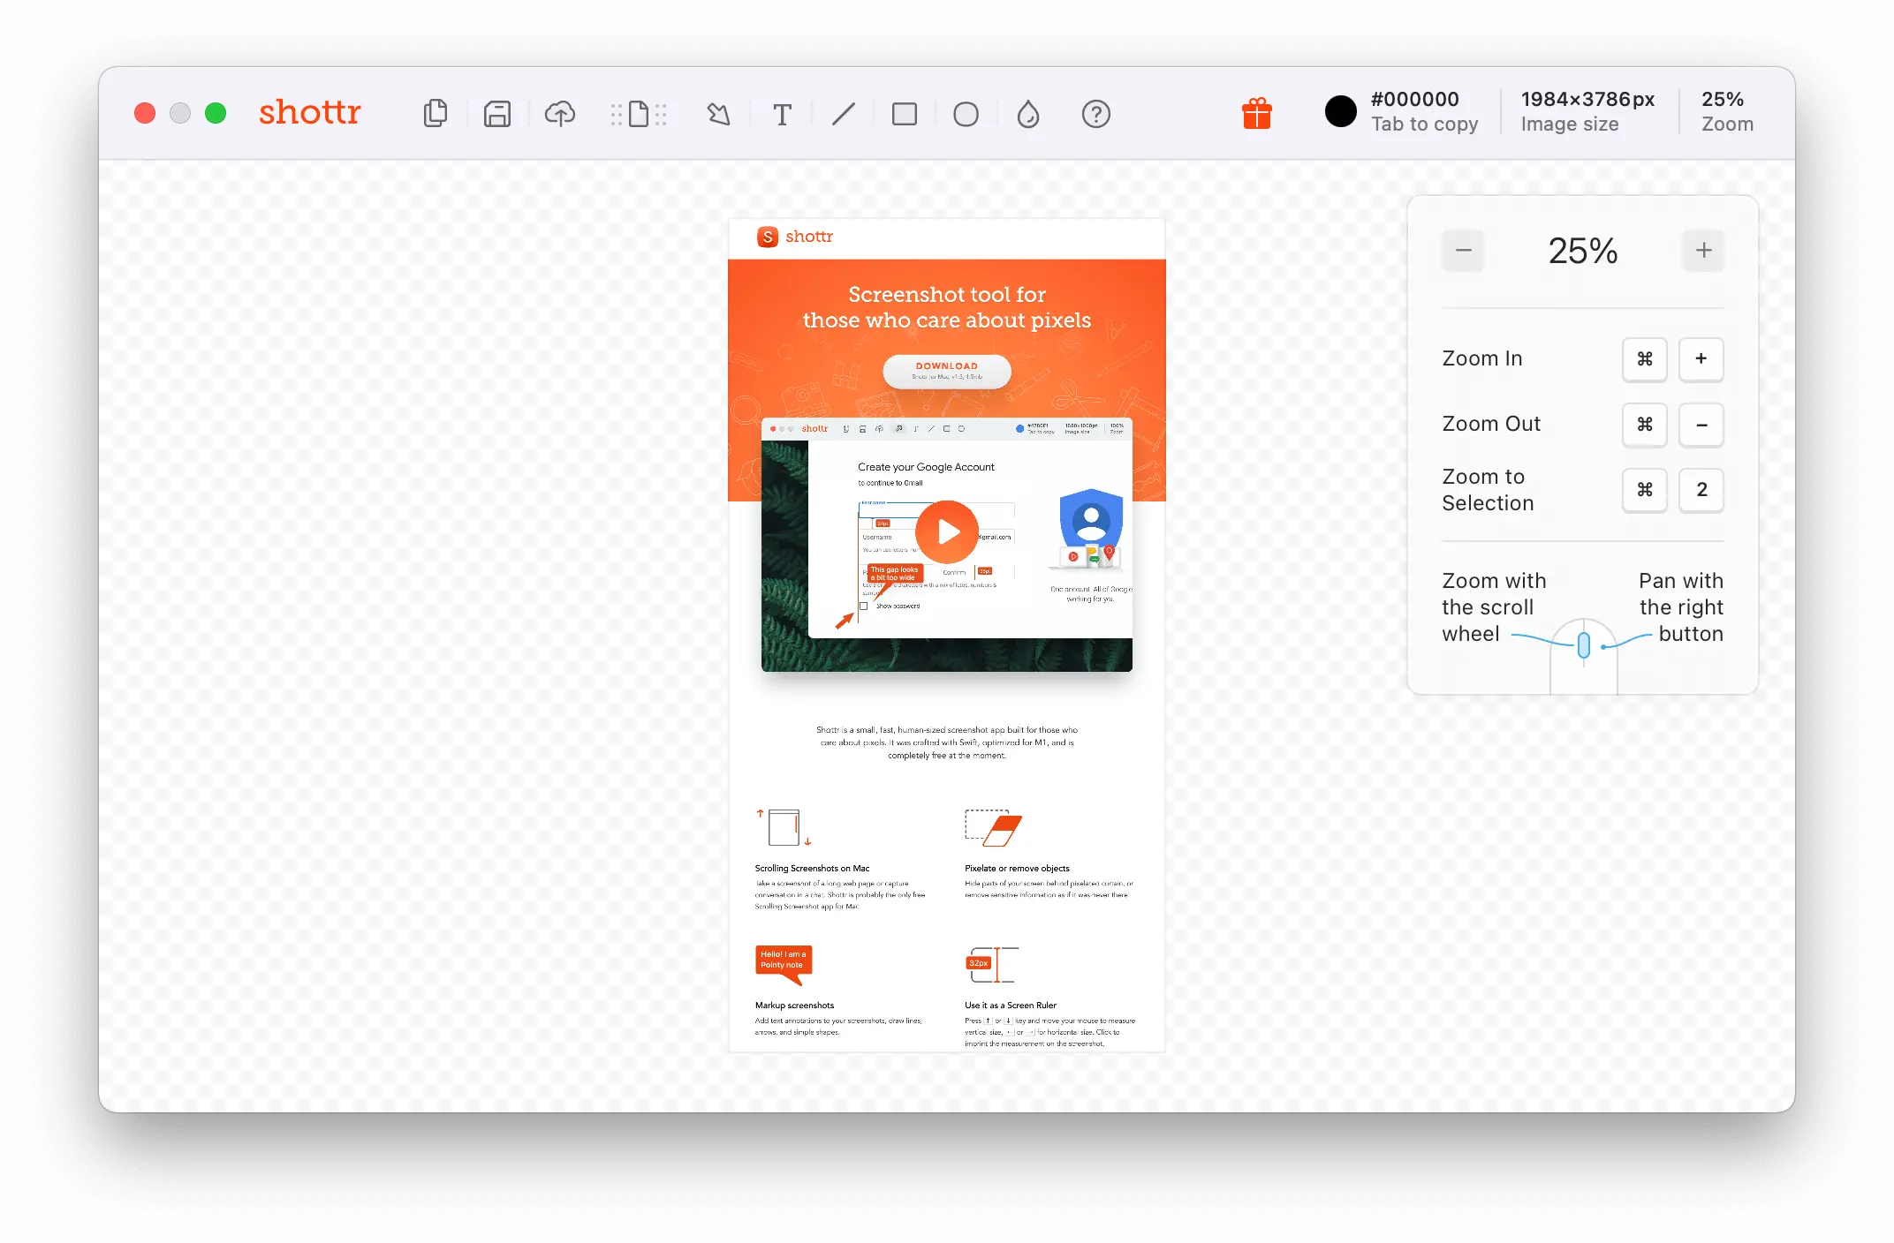The image size is (1894, 1243).
Task: Click the mouse illustration in zoom panel
Action: point(1584,656)
